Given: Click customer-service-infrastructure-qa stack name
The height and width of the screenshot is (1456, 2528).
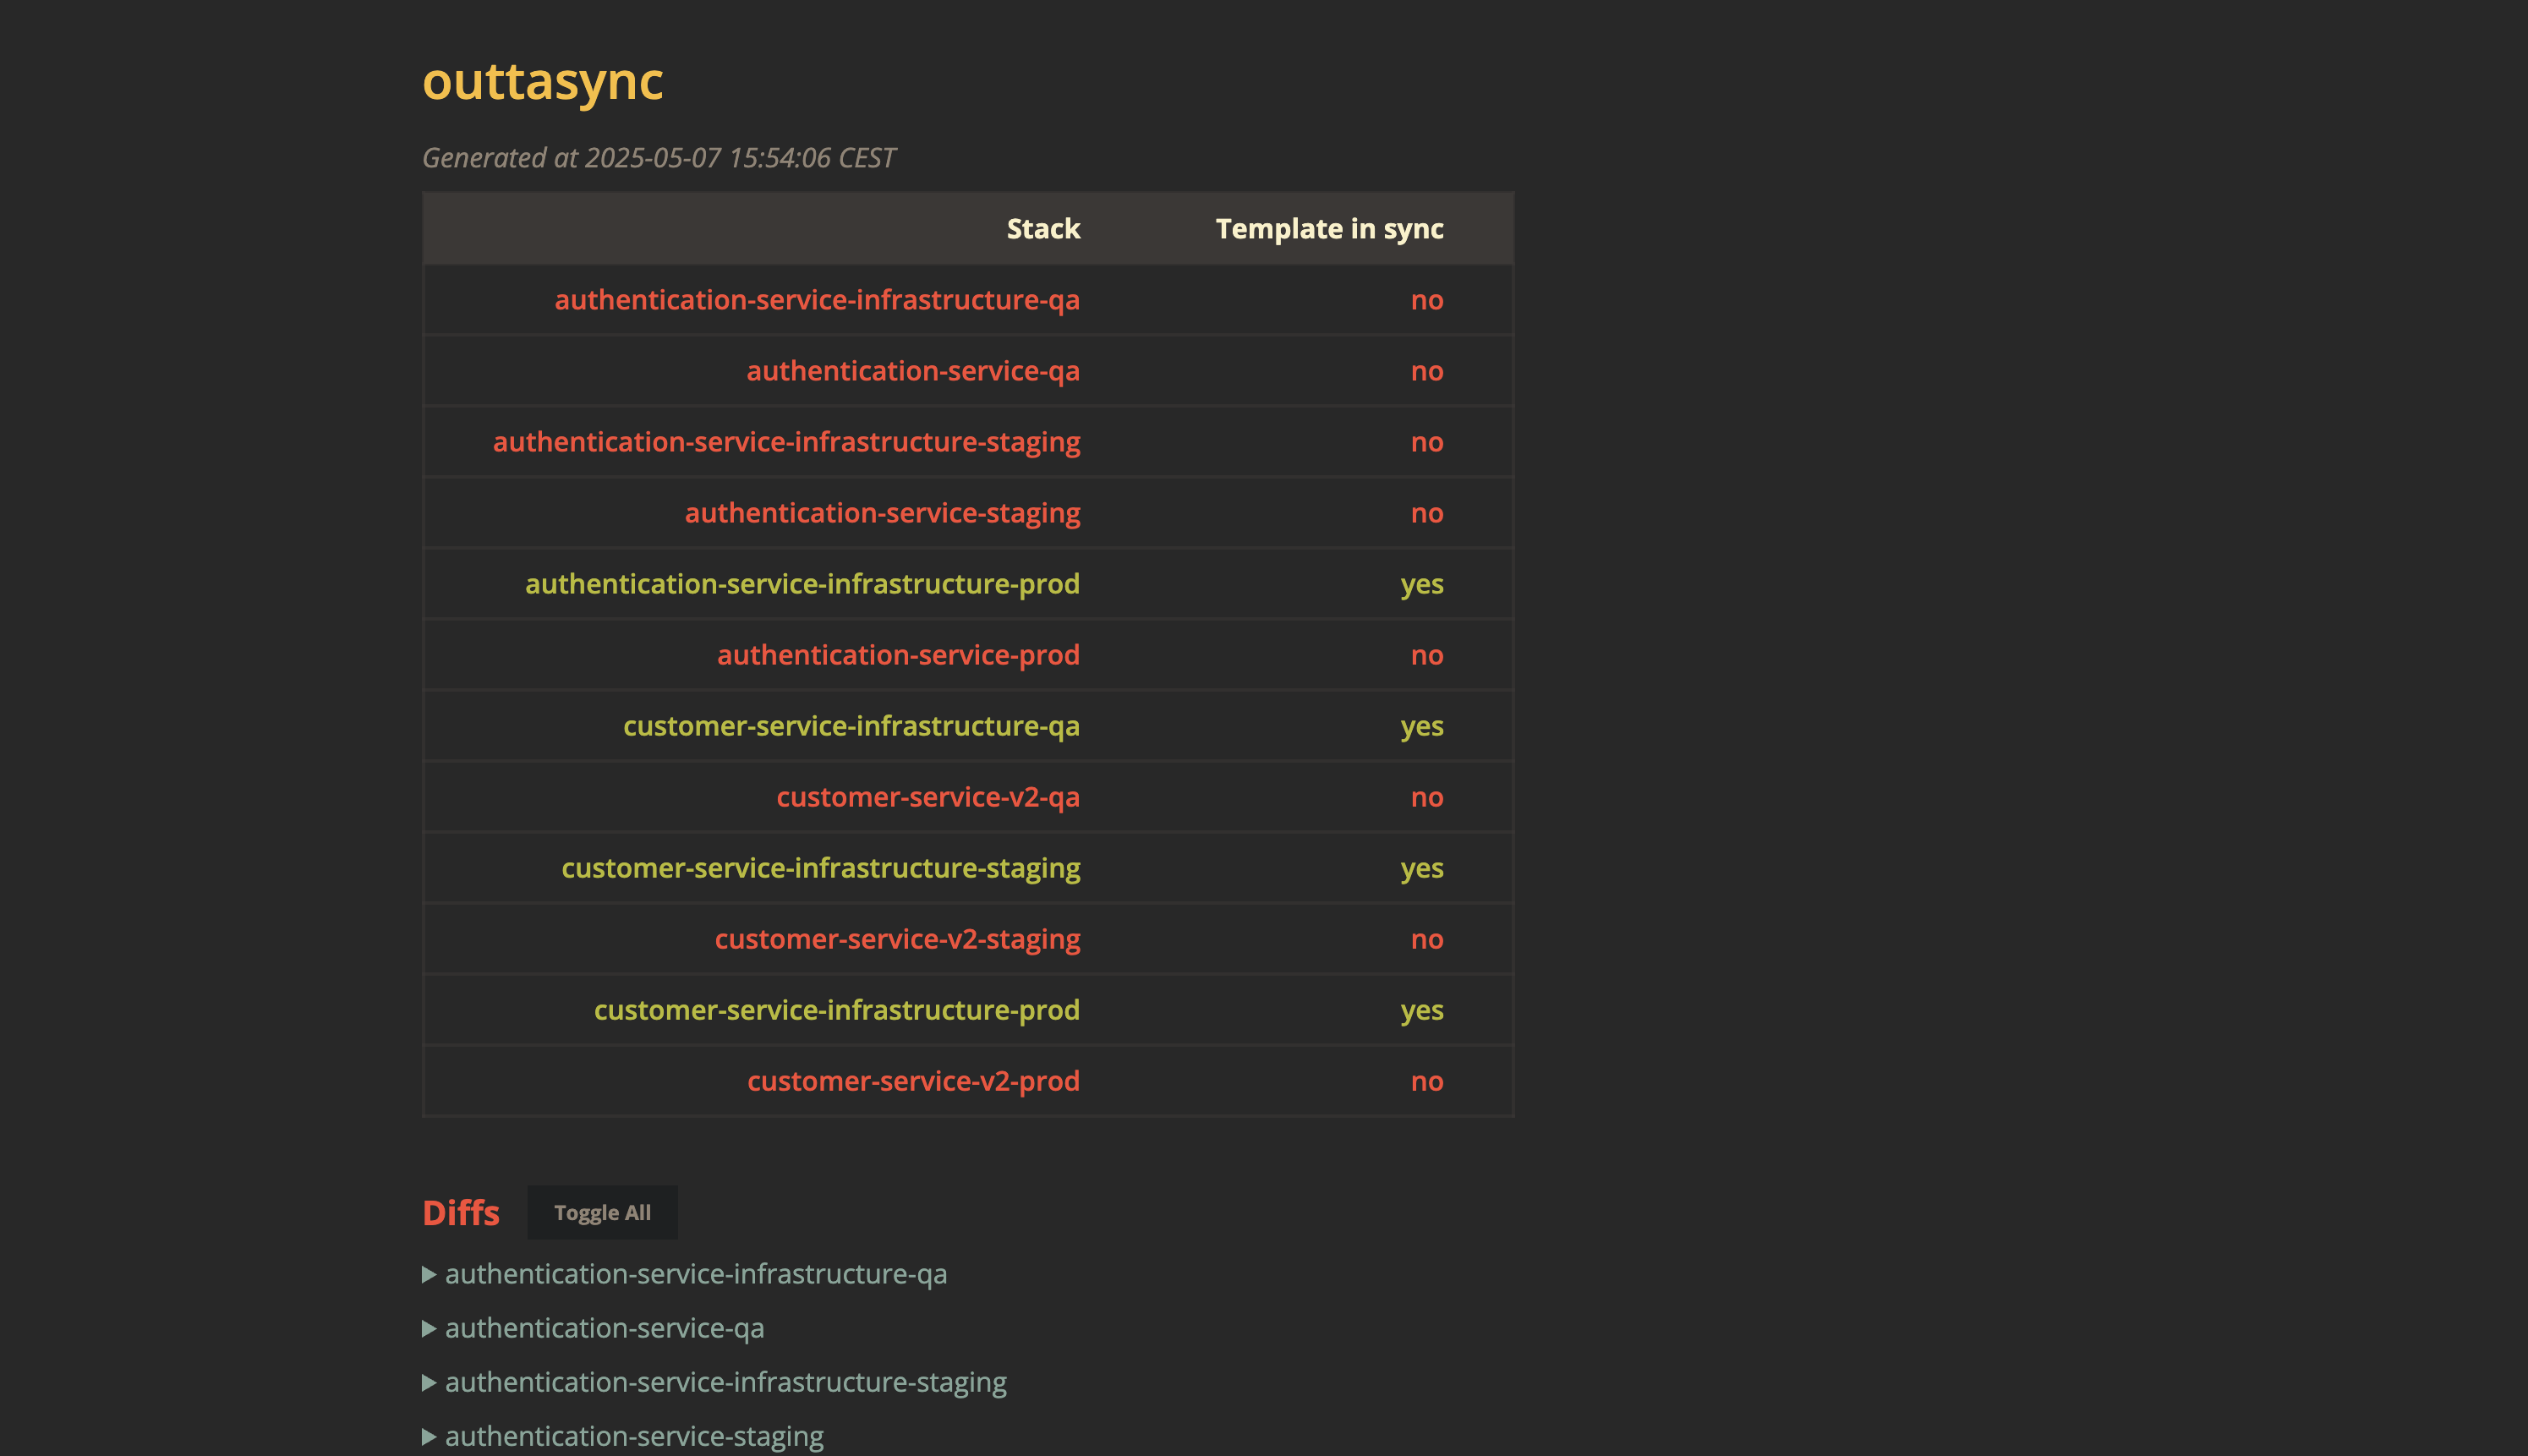Looking at the screenshot, I should (851, 726).
